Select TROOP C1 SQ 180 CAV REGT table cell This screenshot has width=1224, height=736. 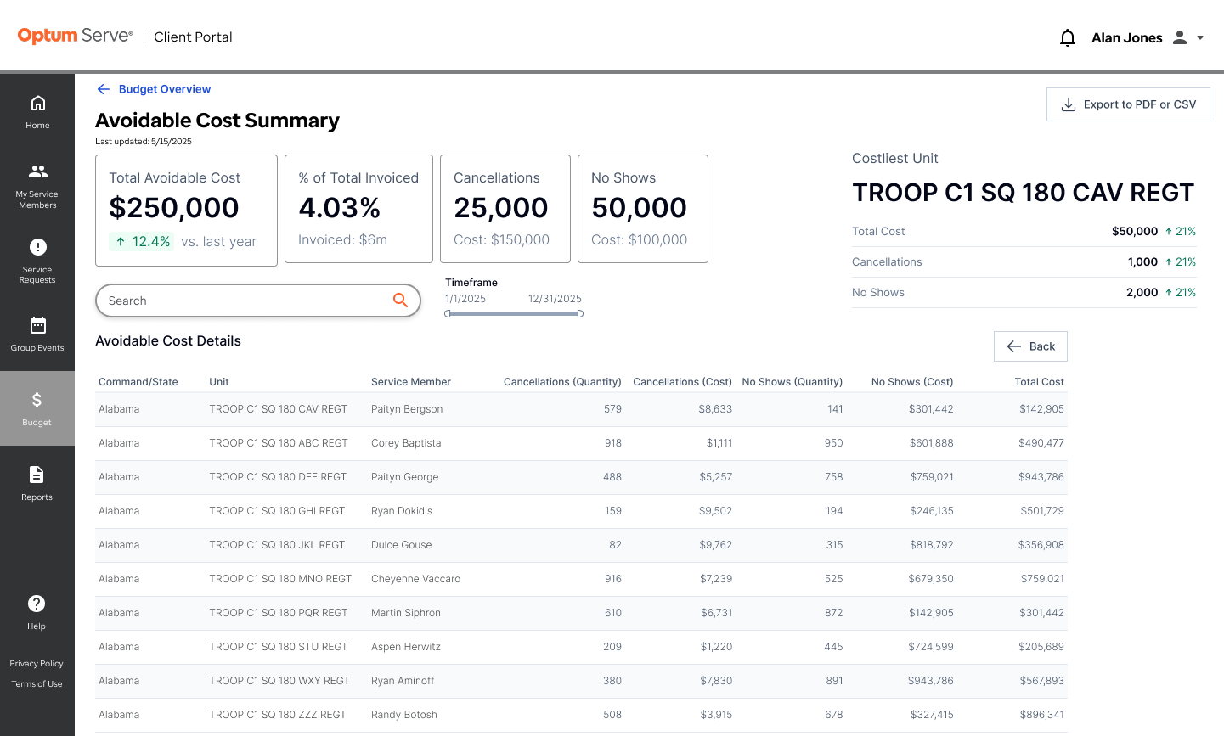click(279, 409)
